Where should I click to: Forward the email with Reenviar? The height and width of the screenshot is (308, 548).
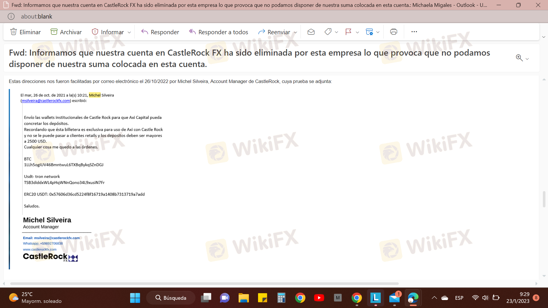pos(274,32)
